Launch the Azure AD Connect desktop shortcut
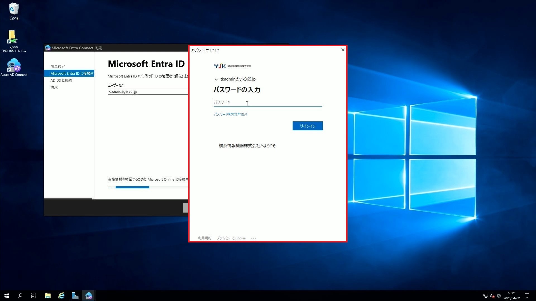Viewport: 536px width, 301px height. [14, 67]
